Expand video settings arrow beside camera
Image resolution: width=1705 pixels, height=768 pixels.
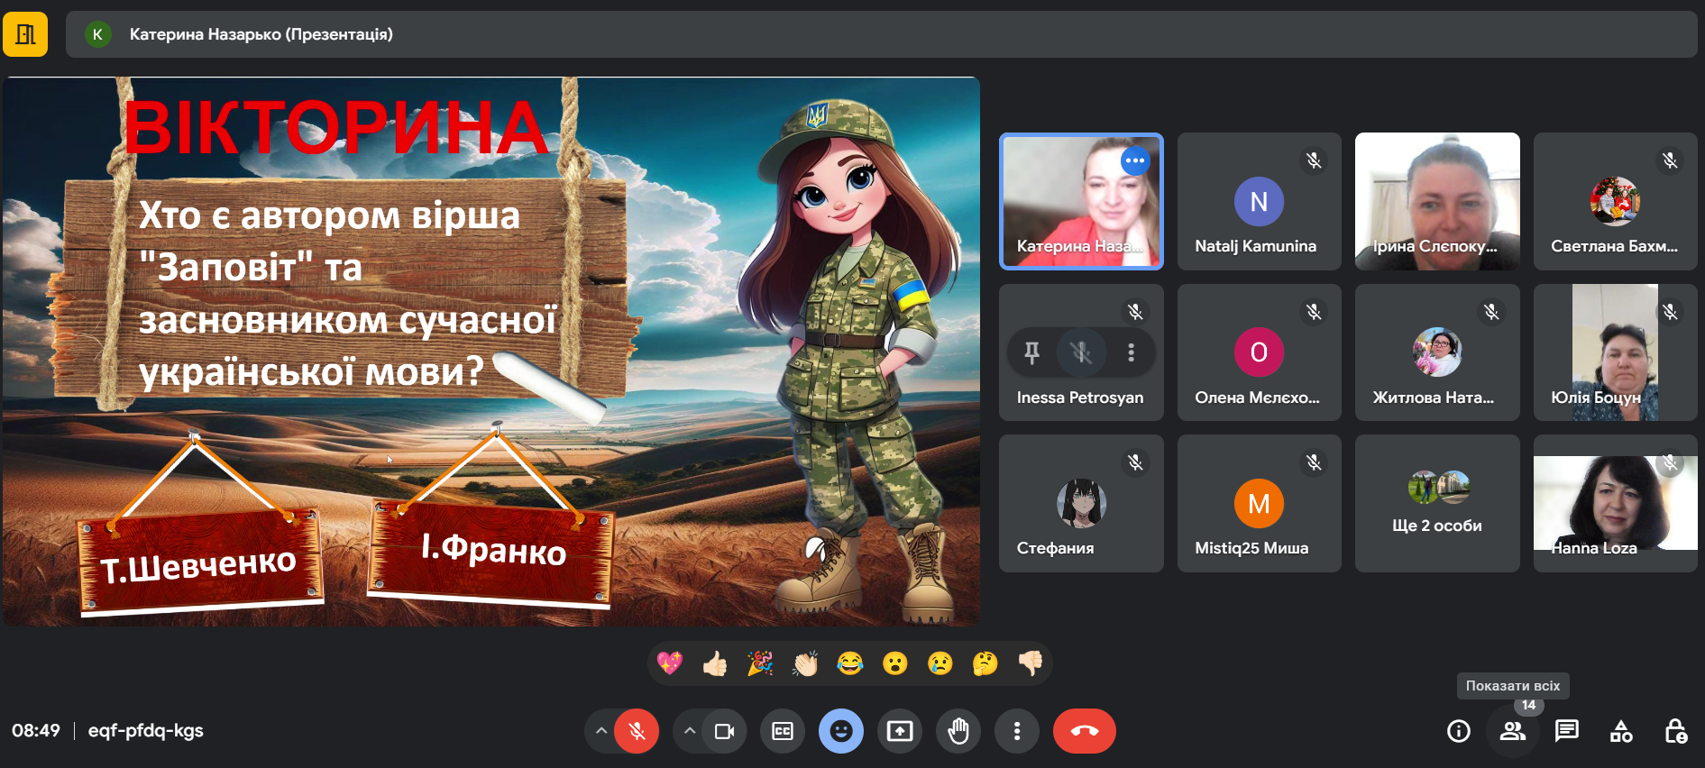690,731
